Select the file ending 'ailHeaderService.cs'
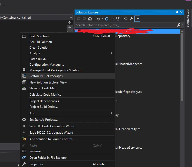Screen dimensions: 192x167 point(129,148)
